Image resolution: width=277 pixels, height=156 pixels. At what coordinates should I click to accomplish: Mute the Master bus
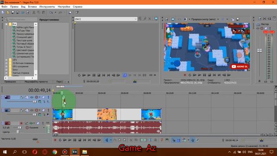(x=266, y=28)
